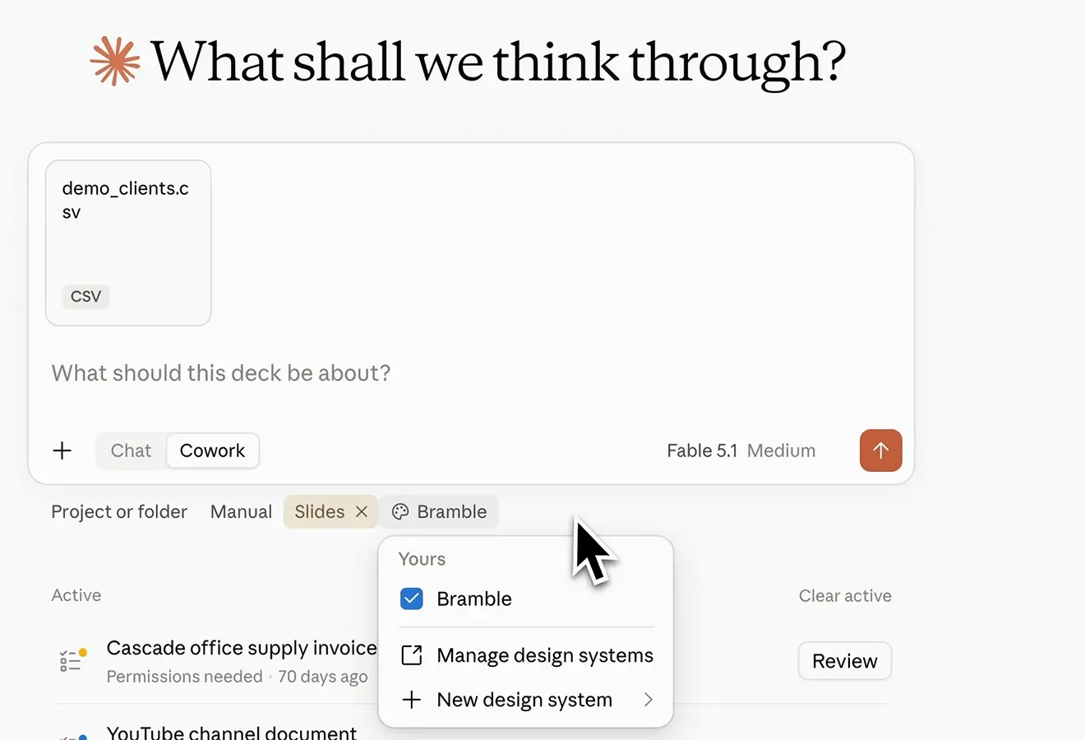Viewport: 1085px width, 740px height.
Task: Click the Slides chip label
Action: (x=320, y=511)
